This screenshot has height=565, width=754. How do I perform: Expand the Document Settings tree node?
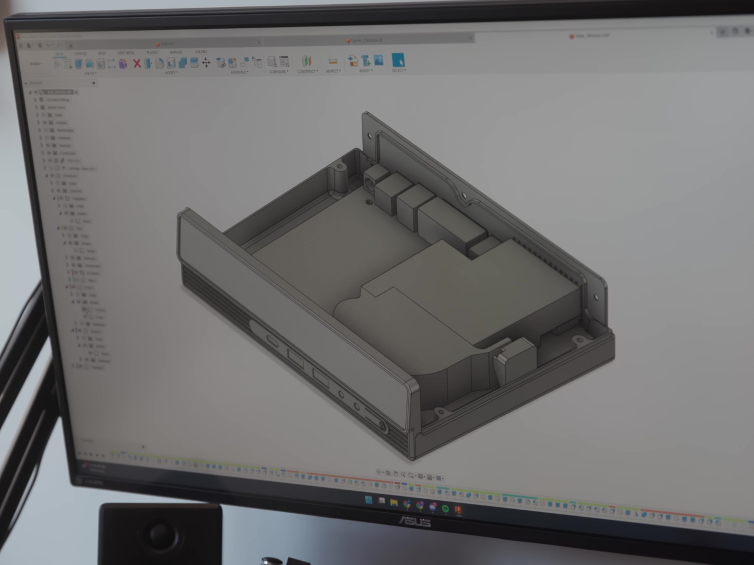(35, 99)
